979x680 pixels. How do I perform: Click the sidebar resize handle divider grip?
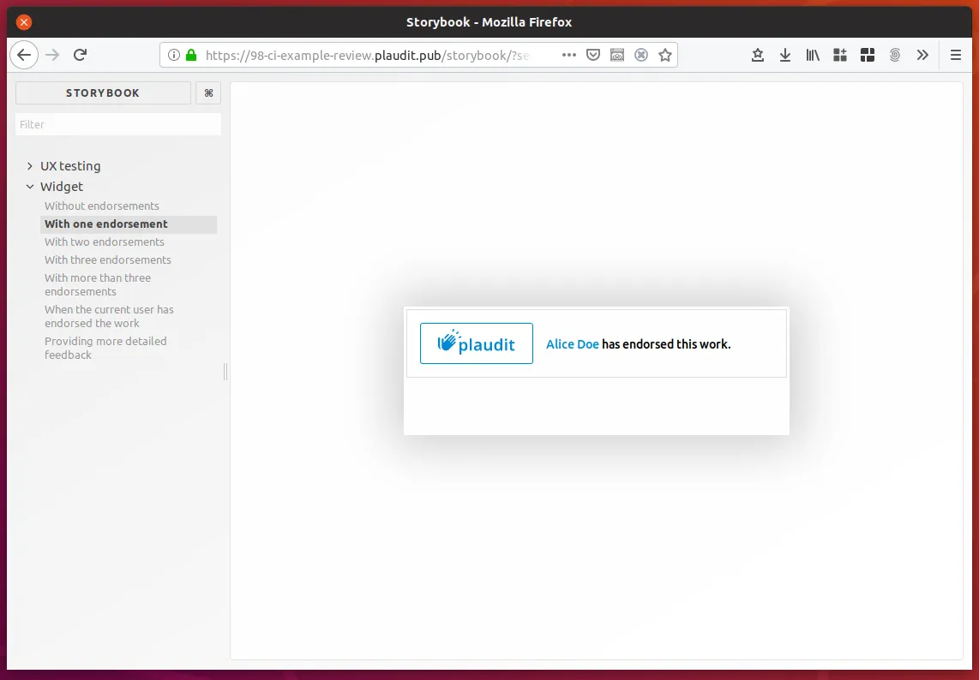tap(225, 371)
